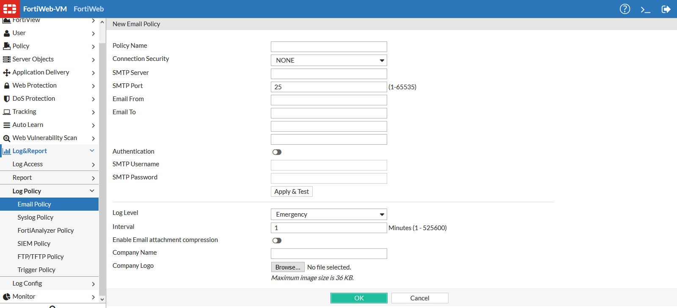Click the Policy Name input field

pos(329,47)
